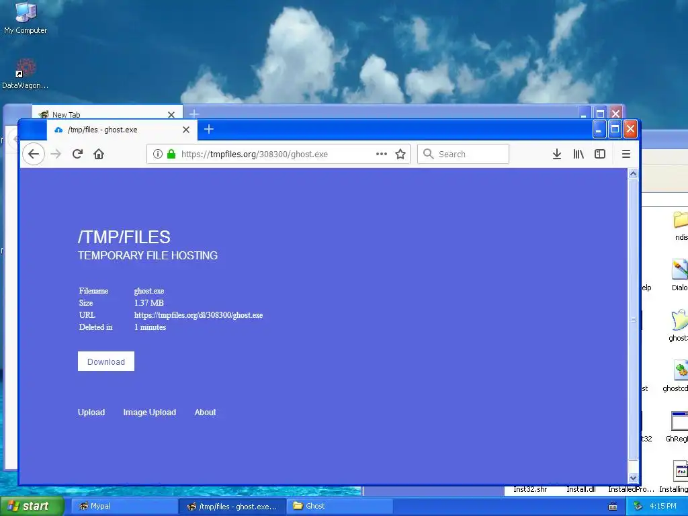
Task: Open page actions three-dot menu
Action: point(382,154)
